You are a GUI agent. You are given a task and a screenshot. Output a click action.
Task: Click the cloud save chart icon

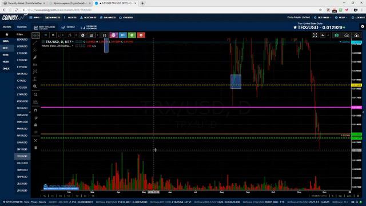click(357, 35)
